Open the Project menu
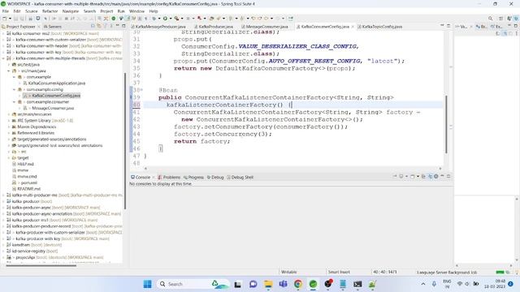The width and height of the screenshot is (520, 292). pos(106,11)
